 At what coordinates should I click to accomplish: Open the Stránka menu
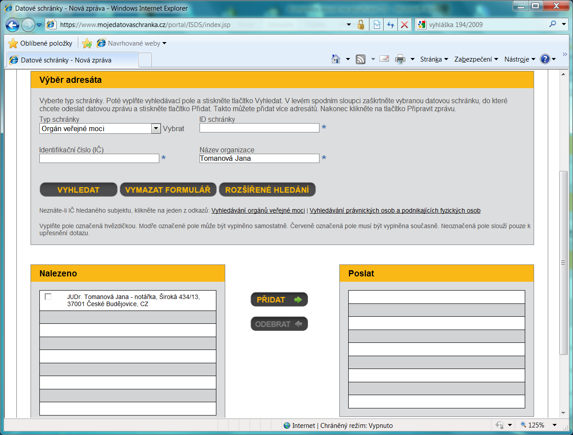click(x=434, y=59)
